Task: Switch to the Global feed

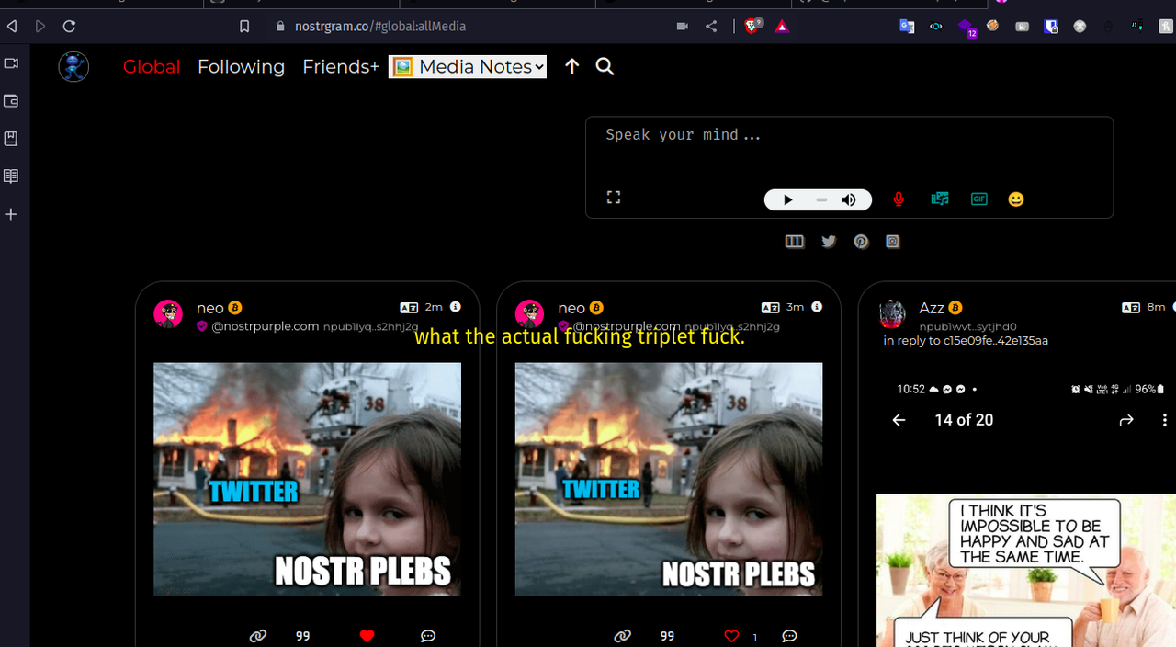Action: coord(152,66)
